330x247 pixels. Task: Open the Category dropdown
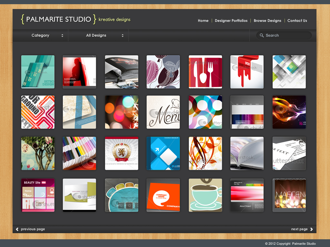(x=40, y=35)
